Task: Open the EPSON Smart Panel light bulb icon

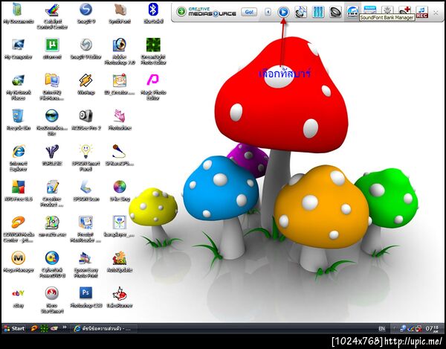Action: point(86,159)
